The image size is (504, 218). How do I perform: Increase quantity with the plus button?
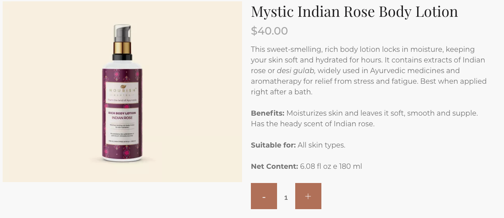308,196
